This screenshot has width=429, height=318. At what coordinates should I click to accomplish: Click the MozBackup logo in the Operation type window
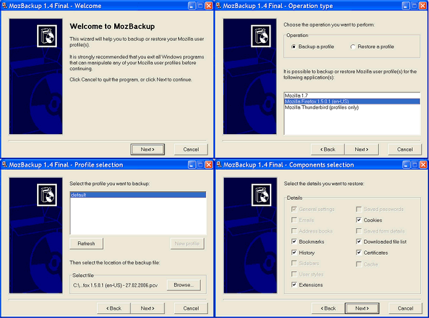261,36
